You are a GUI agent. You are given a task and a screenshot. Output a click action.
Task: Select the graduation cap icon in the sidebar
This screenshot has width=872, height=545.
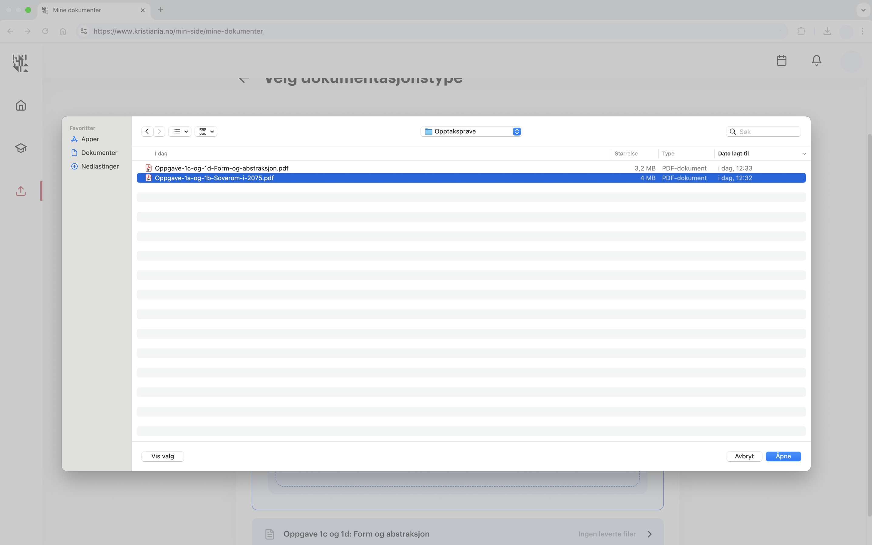tap(21, 148)
